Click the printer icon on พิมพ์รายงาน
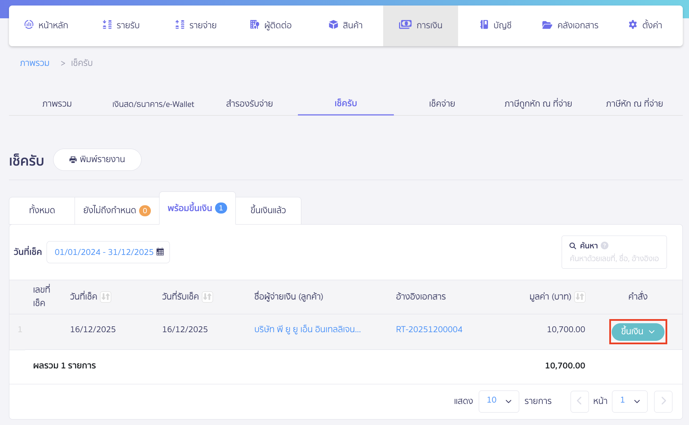Screen dimensions: 689x425 [x=73, y=159]
